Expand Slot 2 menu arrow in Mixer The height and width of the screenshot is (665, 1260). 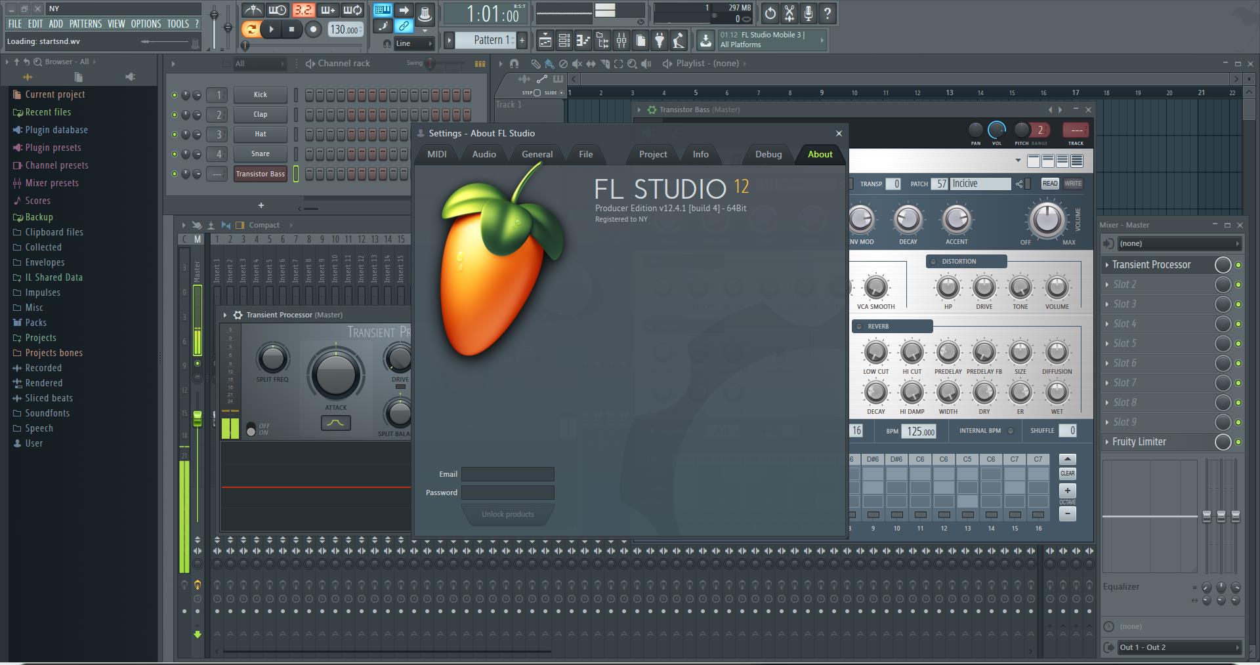[1107, 285]
